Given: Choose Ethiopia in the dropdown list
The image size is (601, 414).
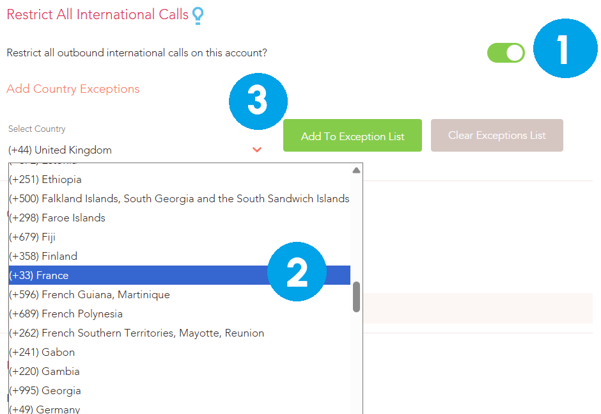Looking at the screenshot, I should click(x=180, y=179).
